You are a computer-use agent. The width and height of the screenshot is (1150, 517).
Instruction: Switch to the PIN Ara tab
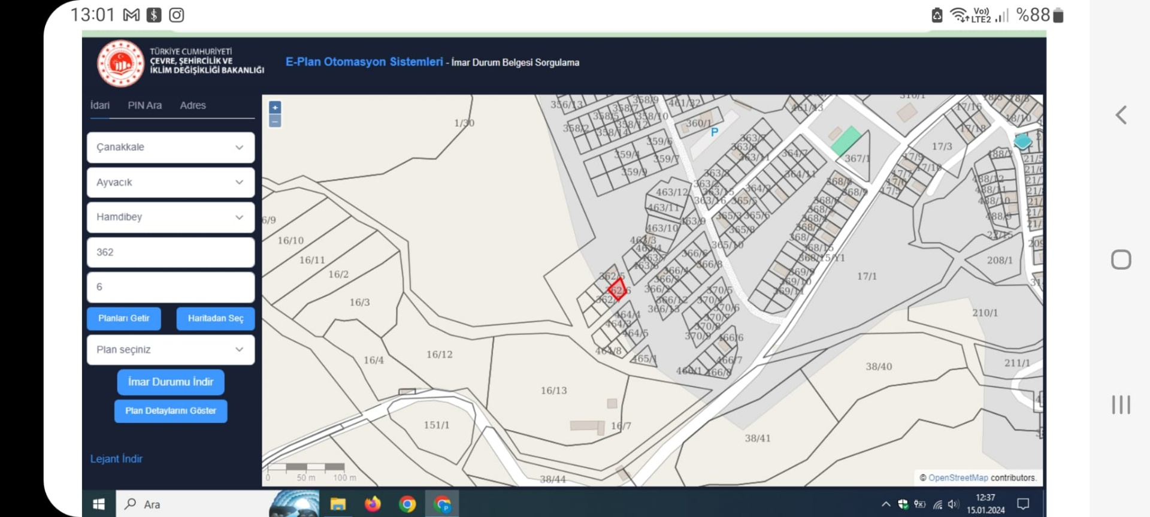[144, 105]
